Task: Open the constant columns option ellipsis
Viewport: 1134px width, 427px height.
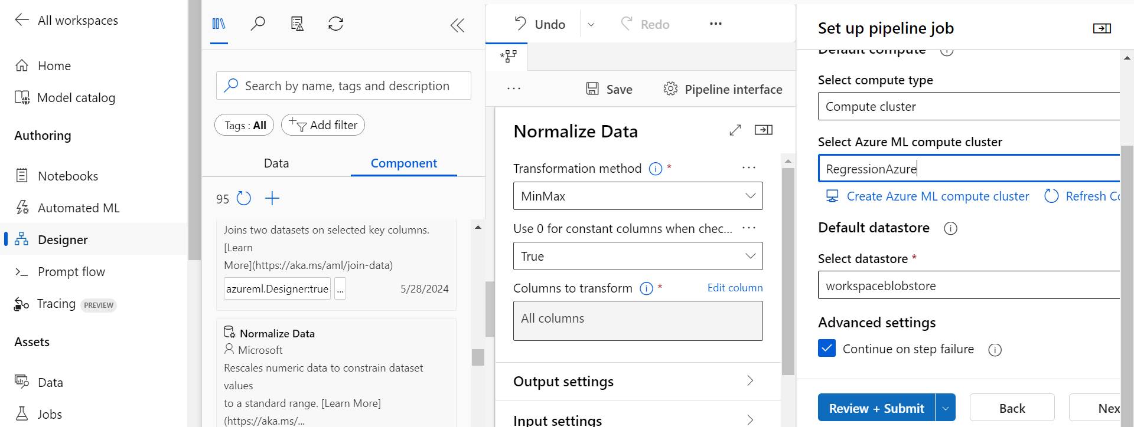Action: 749,228
